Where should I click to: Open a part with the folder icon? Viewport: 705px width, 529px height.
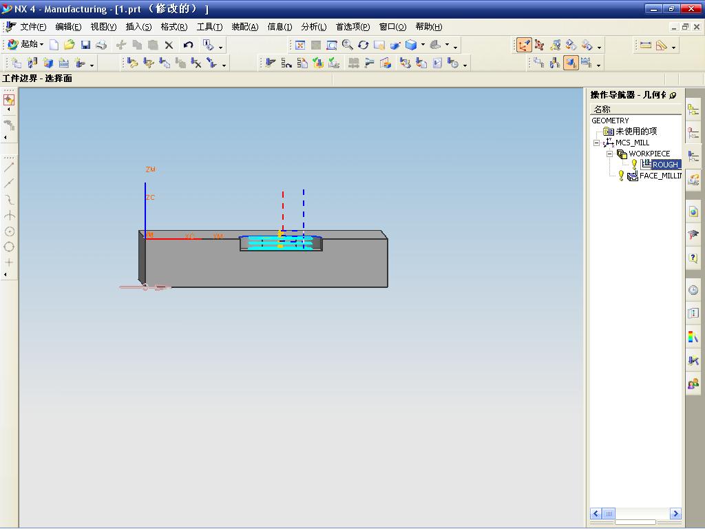(x=70, y=45)
